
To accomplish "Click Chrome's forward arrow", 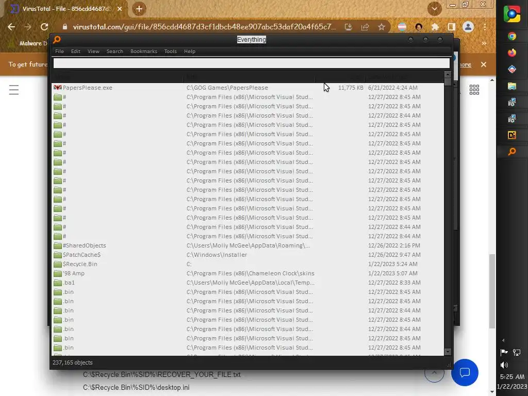I will (x=28, y=27).
